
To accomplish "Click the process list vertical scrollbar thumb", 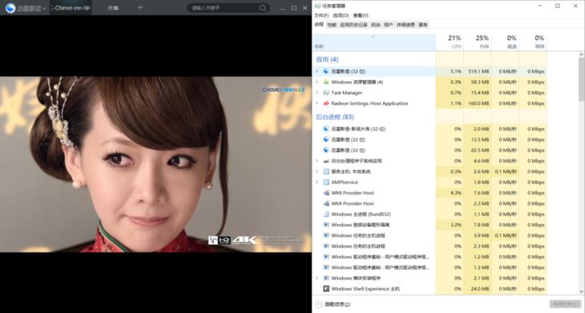I will click(581, 79).
